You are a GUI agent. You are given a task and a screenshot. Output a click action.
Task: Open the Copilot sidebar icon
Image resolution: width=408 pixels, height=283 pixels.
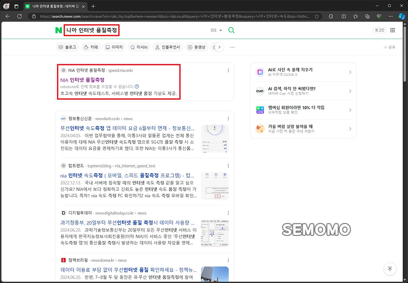point(402,16)
